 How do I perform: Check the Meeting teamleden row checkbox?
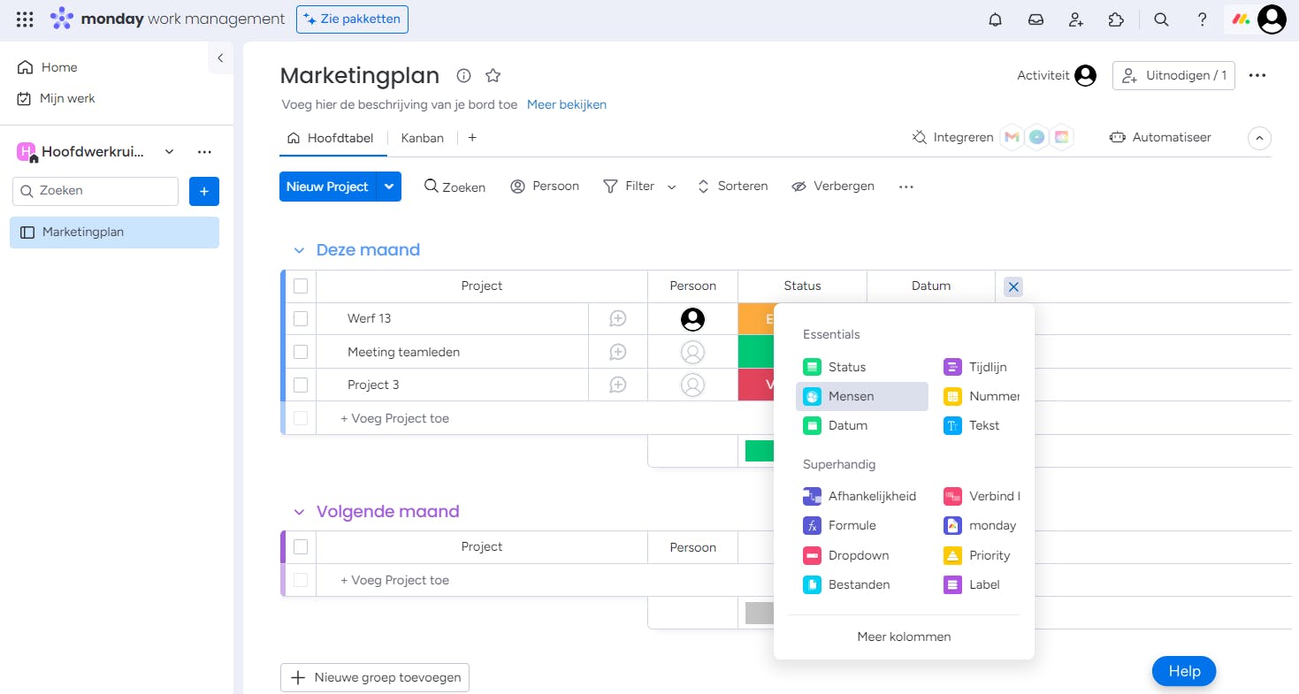(301, 352)
